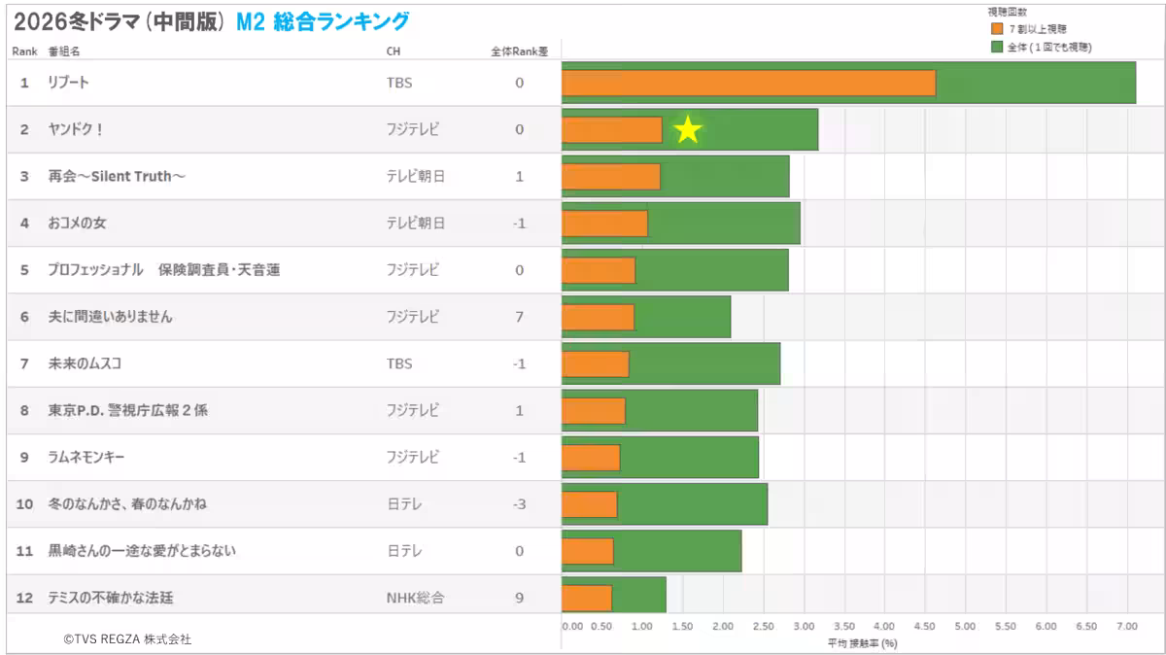Click the yellow star on the ヤンドク！ bar
The width and height of the screenshot is (1166, 655).
point(687,129)
